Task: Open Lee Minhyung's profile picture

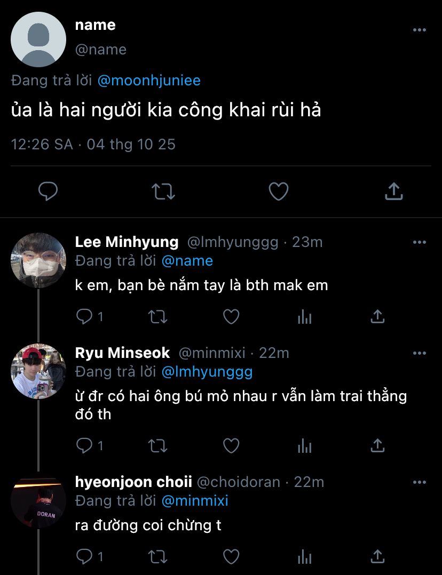Action: pos(38,260)
